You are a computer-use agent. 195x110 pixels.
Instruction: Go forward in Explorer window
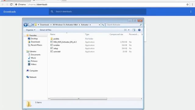point(30,25)
